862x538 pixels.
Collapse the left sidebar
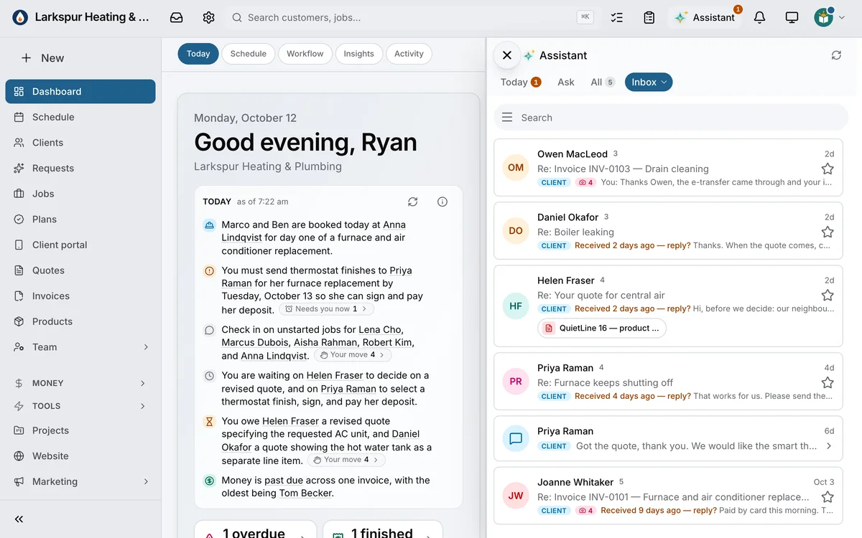click(x=19, y=519)
